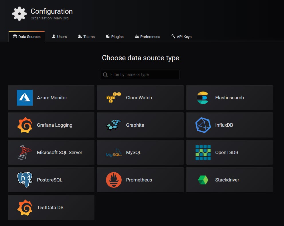Open the Data Sources tab
Screen dimensions: 284x226
pyautogui.click(x=27, y=37)
